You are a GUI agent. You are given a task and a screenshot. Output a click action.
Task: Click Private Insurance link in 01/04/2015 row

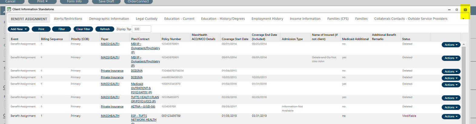pos(112,71)
